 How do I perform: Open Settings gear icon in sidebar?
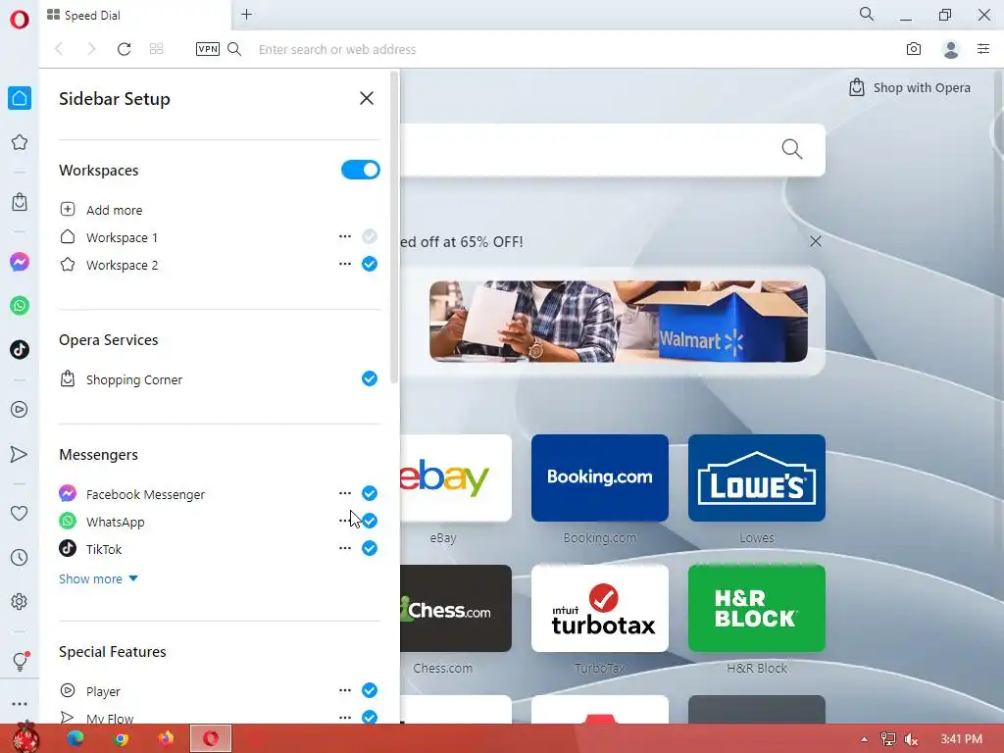[20, 602]
